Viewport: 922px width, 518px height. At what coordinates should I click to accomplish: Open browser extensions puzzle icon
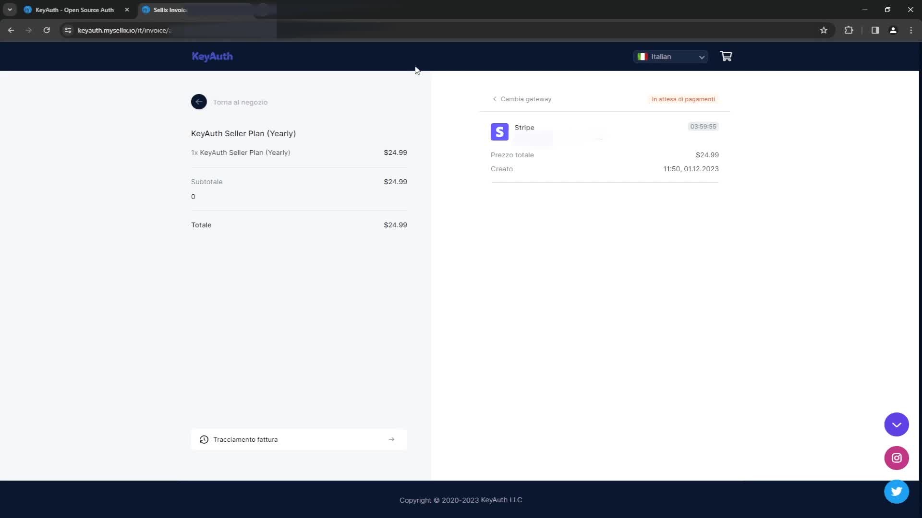pos(849,30)
